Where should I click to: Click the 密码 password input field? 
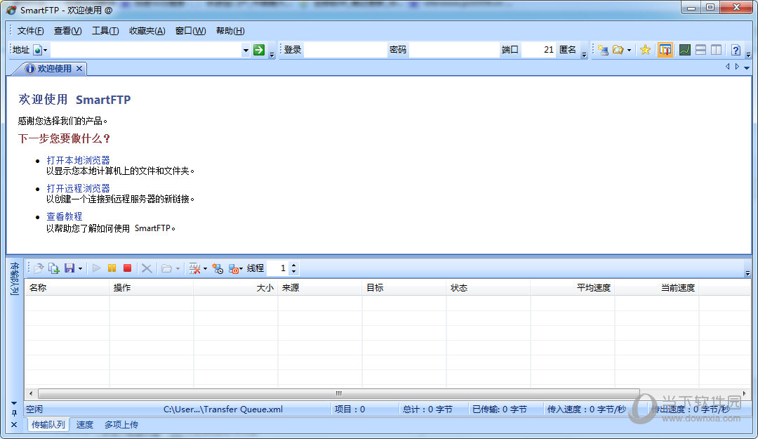point(453,50)
